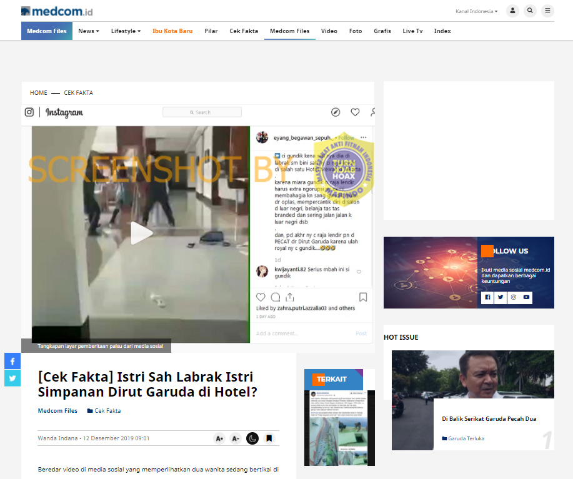The width and height of the screenshot is (573, 479).
Task: Open the Video menu item
Action: point(329,31)
